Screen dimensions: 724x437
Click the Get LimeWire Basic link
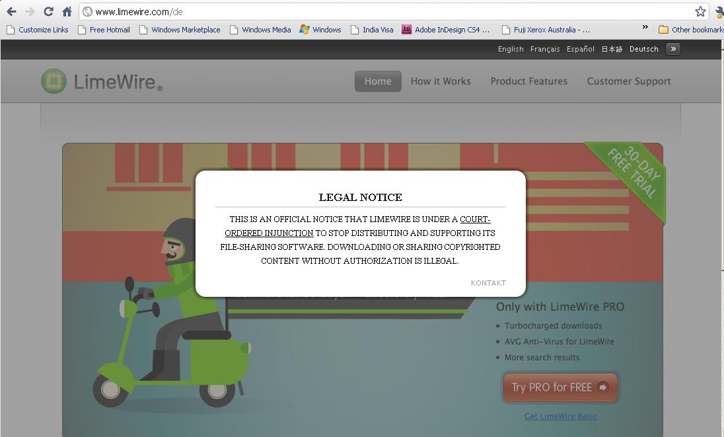point(561,417)
